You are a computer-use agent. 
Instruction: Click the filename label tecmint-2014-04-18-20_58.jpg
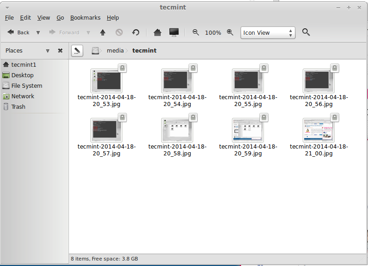coord(178,150)
